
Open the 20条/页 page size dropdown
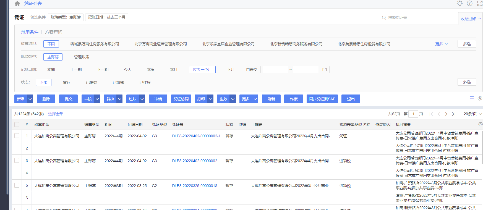click(x=473, y=114)
